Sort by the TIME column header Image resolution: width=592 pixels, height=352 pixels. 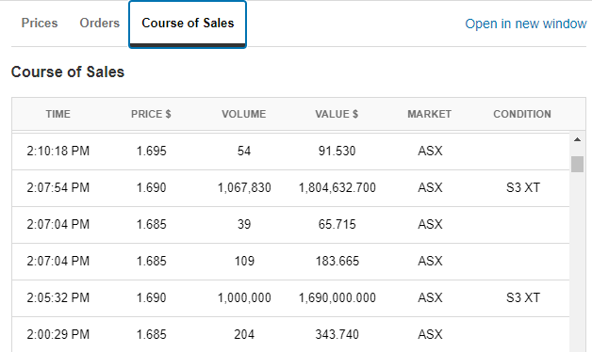(58, 114)
